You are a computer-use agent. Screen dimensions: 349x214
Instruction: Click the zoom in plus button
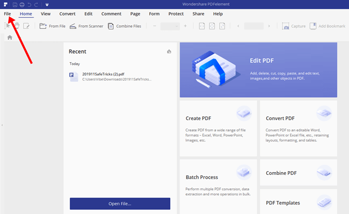[x=185, y=26]
